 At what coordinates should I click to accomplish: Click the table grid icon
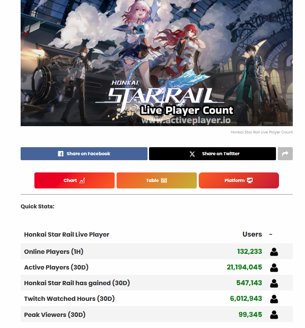click(164, 180)
